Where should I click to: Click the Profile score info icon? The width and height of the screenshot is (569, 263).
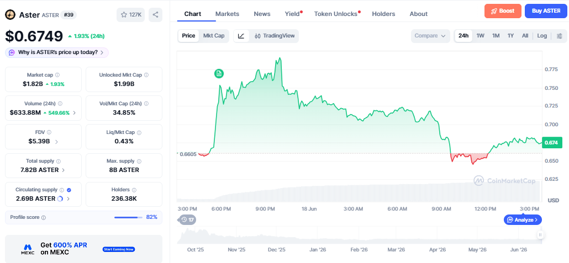(44, 218)
